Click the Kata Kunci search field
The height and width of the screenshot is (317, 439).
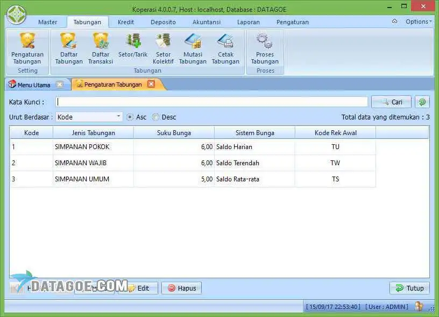pos(212,102)
